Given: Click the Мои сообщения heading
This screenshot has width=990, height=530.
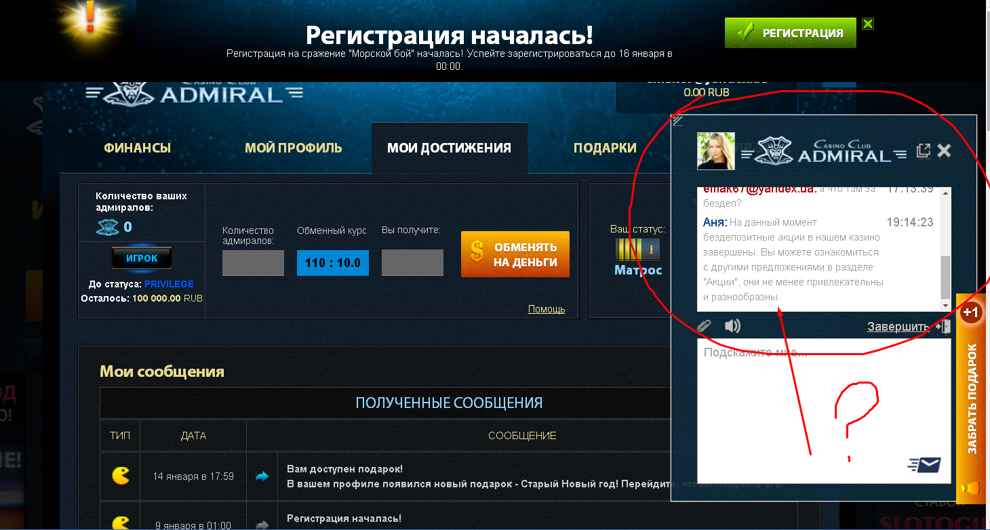Looking at the screenshot, I should [162, 371].
